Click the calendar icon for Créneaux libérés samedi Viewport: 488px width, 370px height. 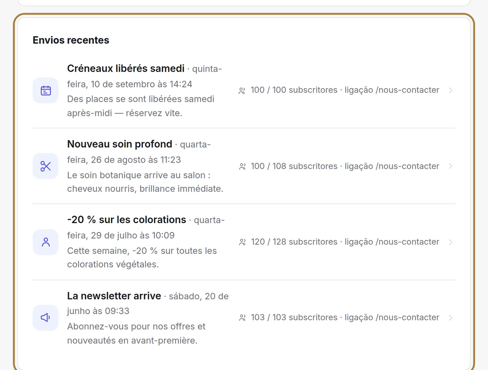(x=46, y=90)
